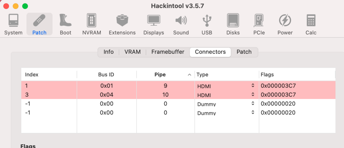Sort table by Flags column header
This screenshot has width=344, height=148.
pos(297,75)
